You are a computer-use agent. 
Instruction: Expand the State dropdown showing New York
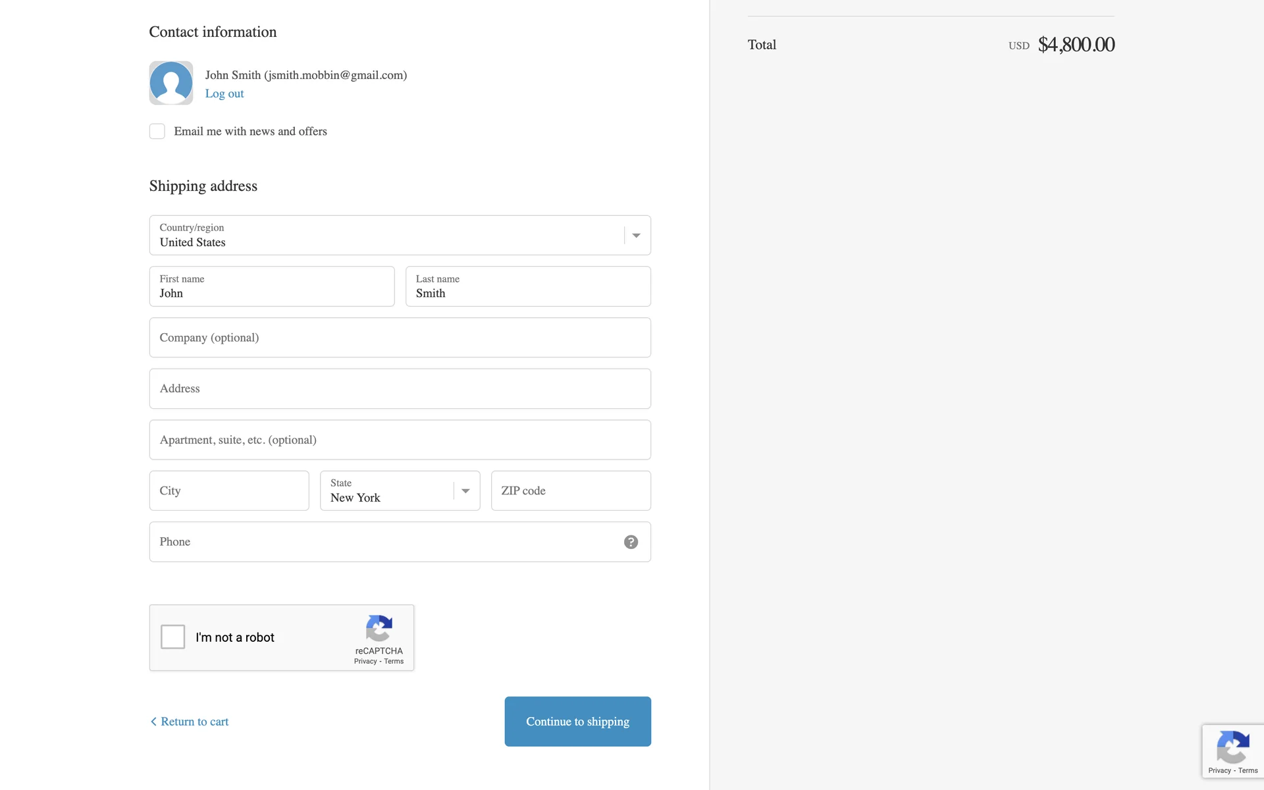pos(388,490)
